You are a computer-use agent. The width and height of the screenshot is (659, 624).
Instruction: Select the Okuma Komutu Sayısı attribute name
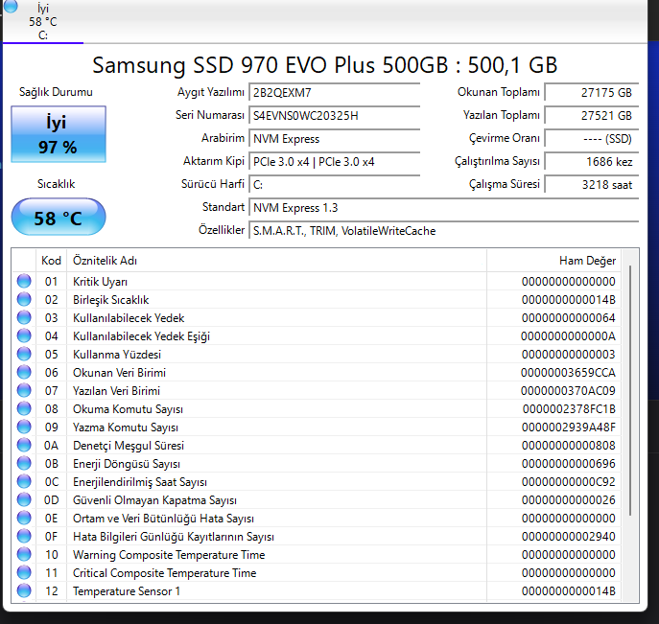(128, 409)
